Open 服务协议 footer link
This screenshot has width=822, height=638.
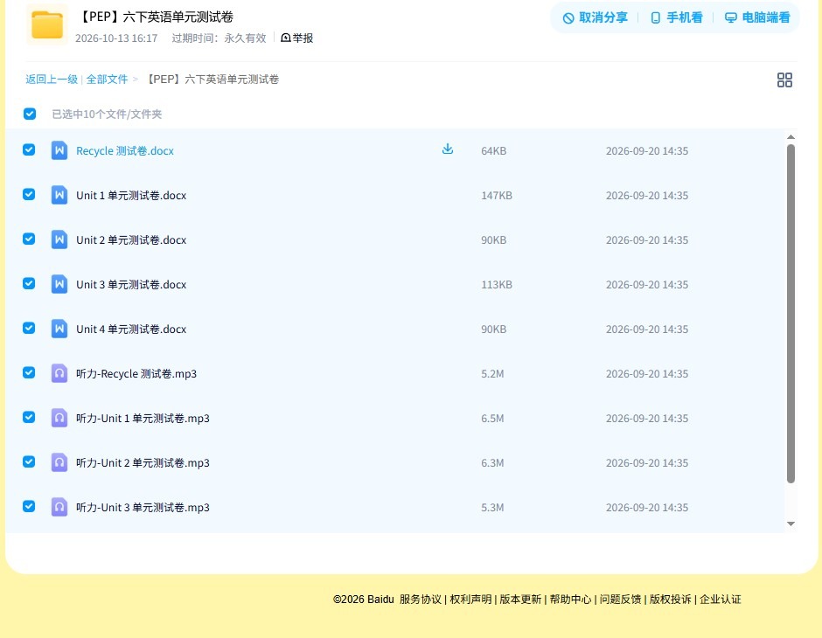coord(421,600)
